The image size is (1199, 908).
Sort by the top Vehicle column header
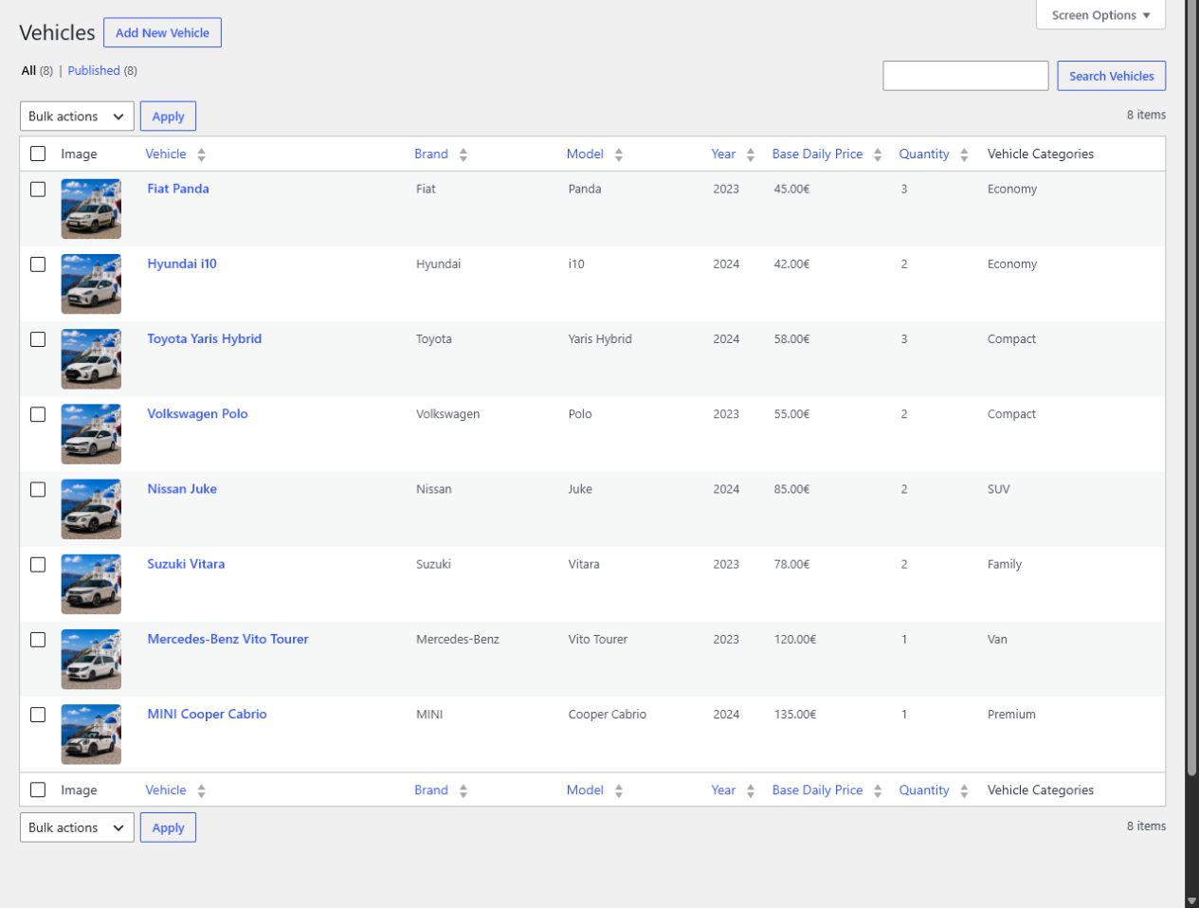pos(166,154)
